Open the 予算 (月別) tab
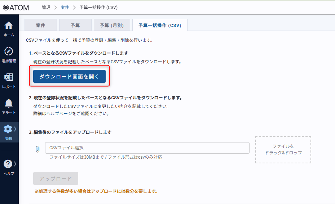This screenshot has width=335, height=204. tap(111, 25)
